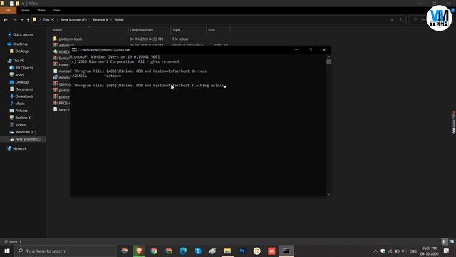Switch Explorer to large icons view
Viewport: 456px width, 257px height.
click(x=451, y=241)
